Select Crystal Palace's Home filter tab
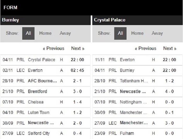 (x=137, y=33)
